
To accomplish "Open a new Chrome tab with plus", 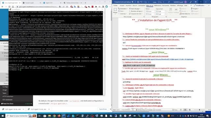I will pyautogui.click(x=85, y=3).
